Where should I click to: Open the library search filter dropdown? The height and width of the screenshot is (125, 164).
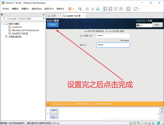coord(44,19)
